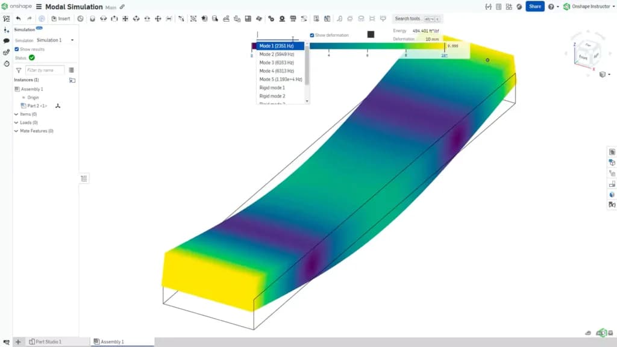The width and height of the screenshot is (617, 347).
Task: Select Mode 4 (6313 Hz) from list
Action: [x=281, y=71]
